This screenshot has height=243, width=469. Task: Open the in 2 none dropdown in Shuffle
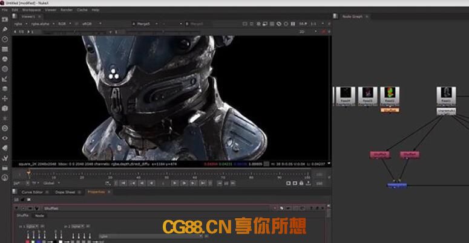[78, 227]
